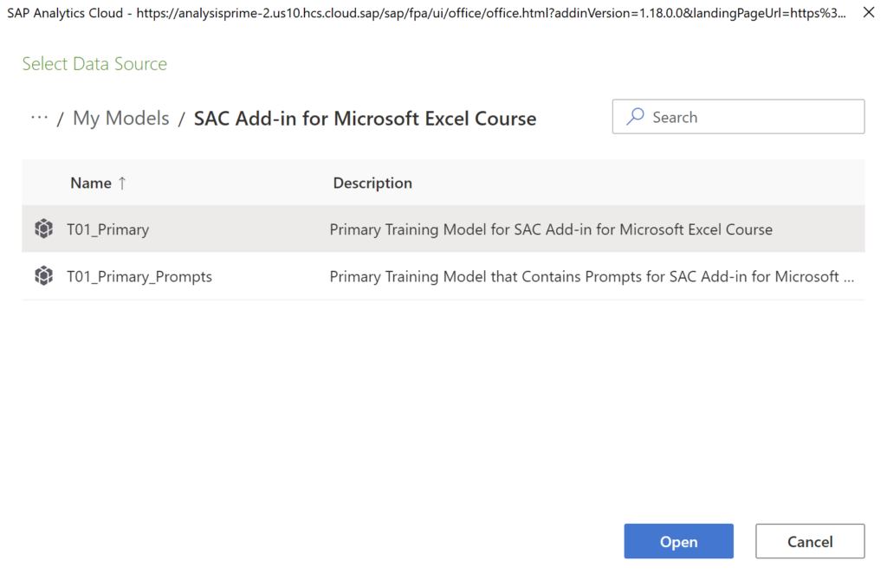The image size is (887, 580).
Task: Navigate to My Models breadcrumb
Action: coord(121,118)
